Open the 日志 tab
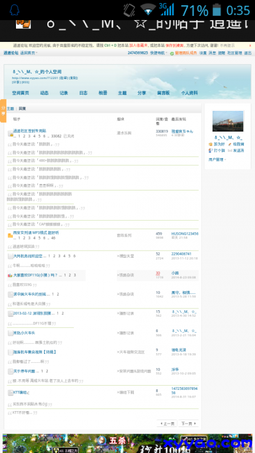The image size is (255, 453). (x=83, y=93)
